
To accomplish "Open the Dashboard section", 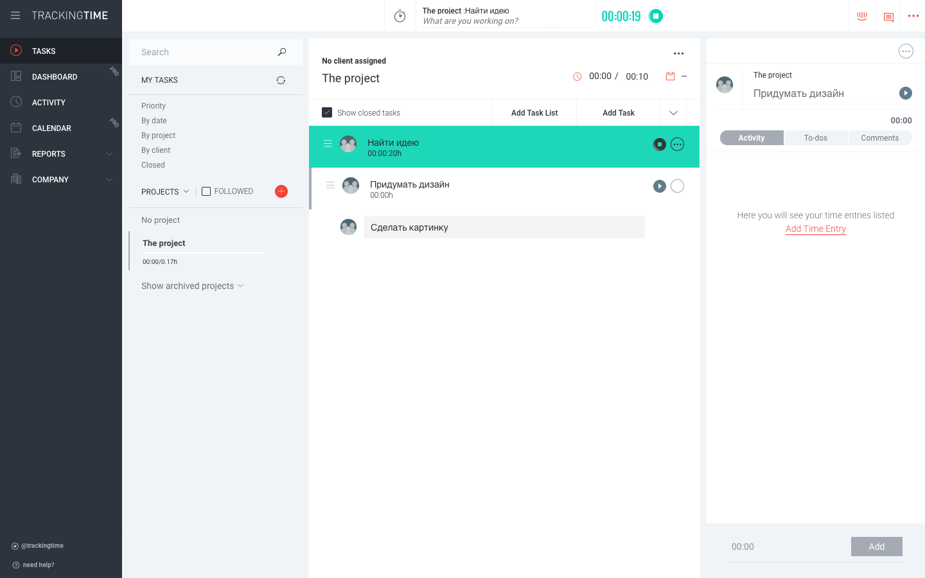I will tap(61, 76).
